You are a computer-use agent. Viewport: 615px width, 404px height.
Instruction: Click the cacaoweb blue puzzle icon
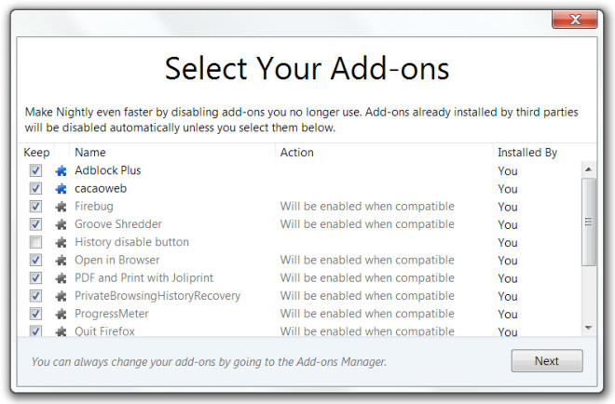[61, 188]
